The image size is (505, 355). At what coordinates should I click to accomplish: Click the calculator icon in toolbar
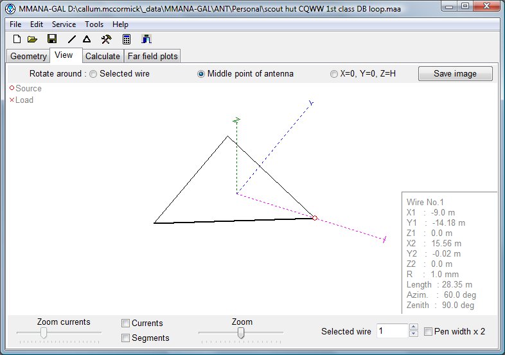(x=127, y=39)
